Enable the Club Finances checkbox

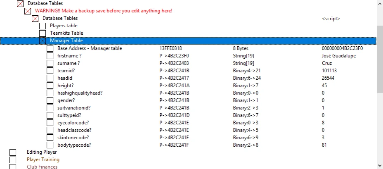[x=13, y=167]
